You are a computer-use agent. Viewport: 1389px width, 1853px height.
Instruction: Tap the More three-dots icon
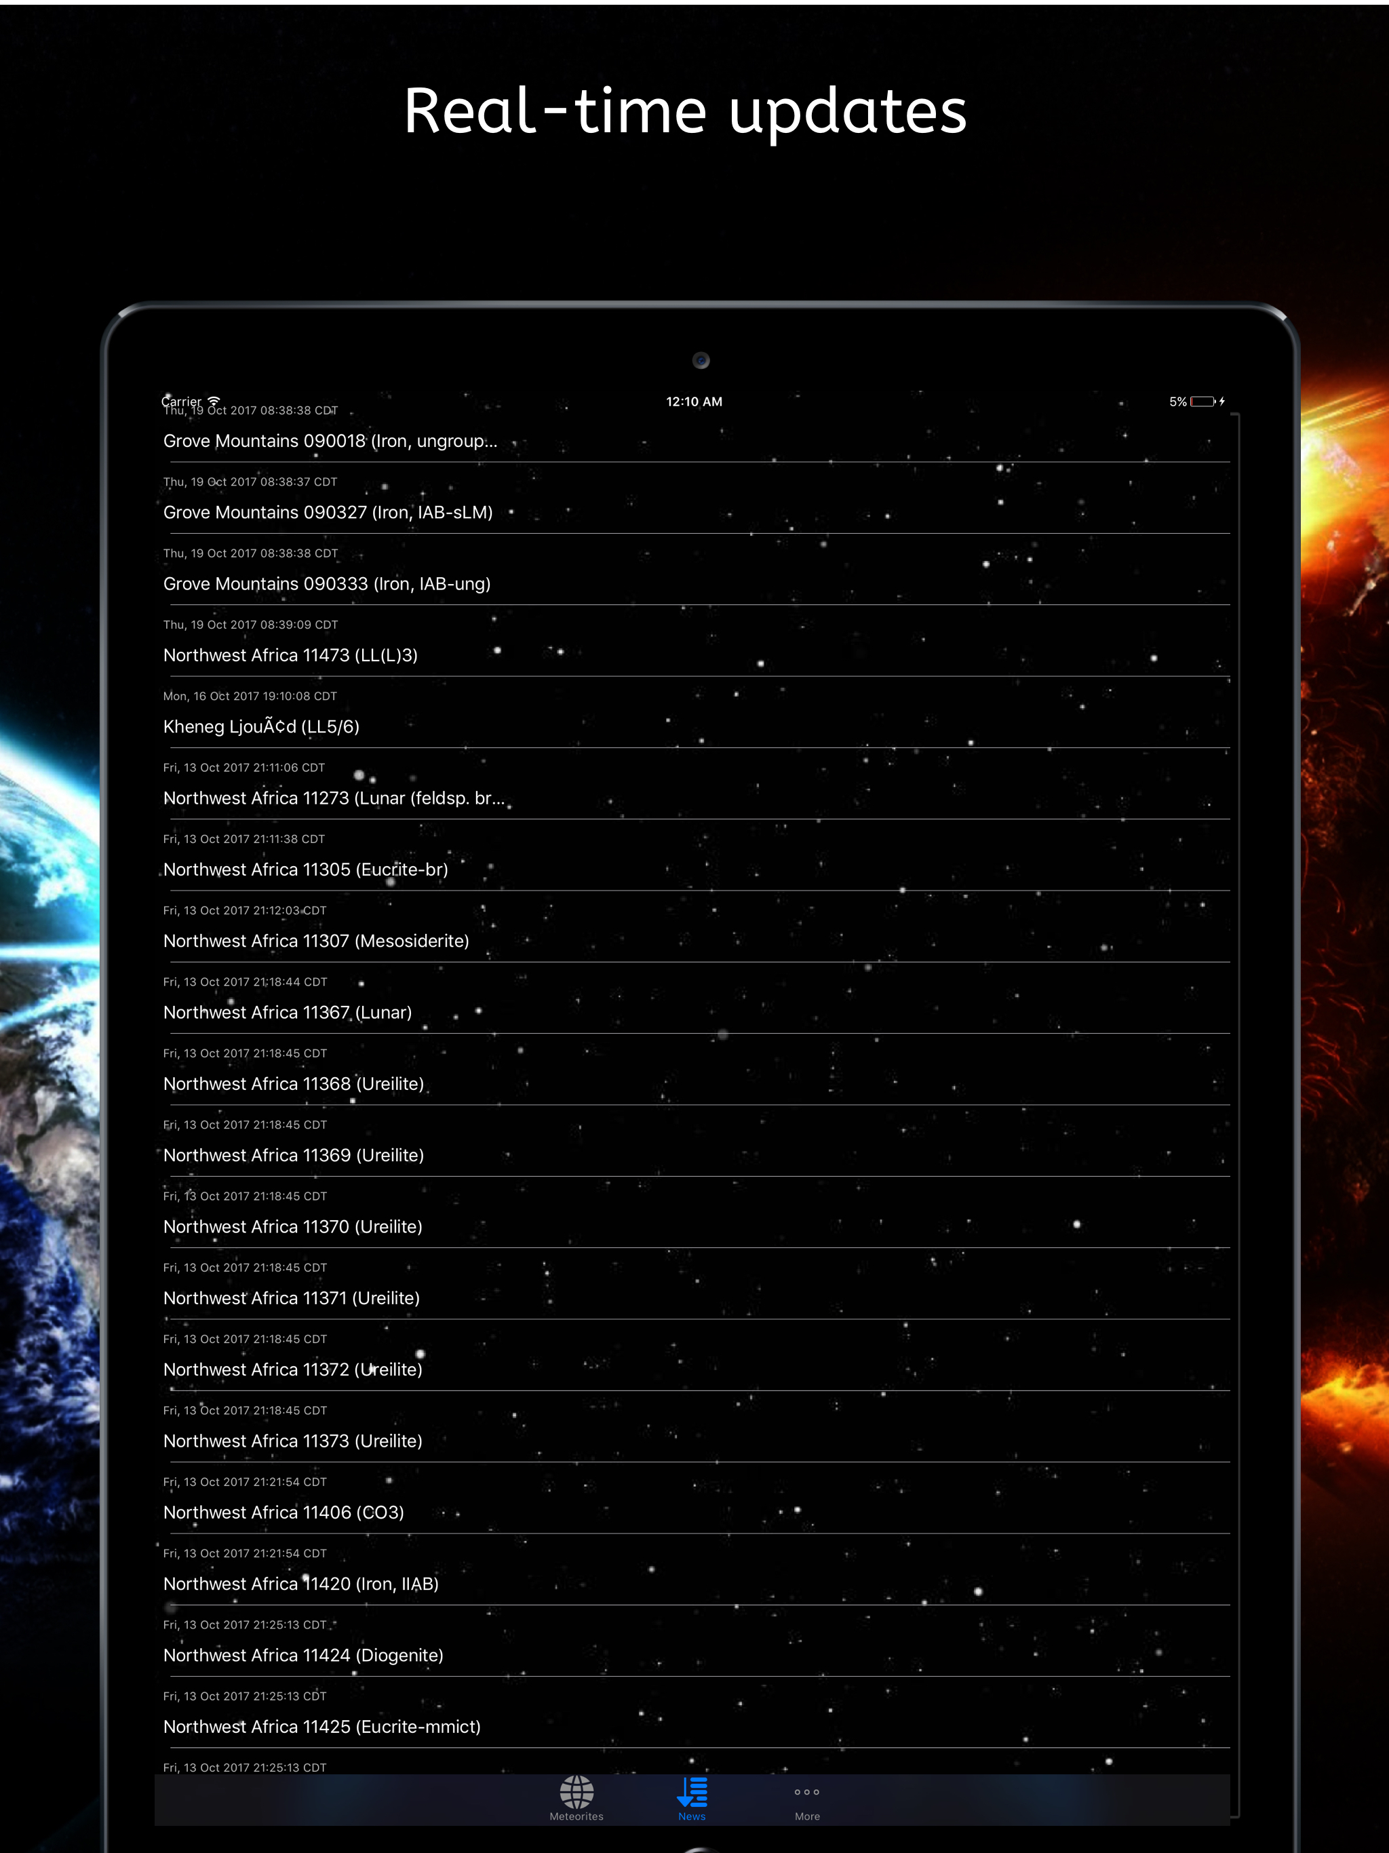point(807,1793)
